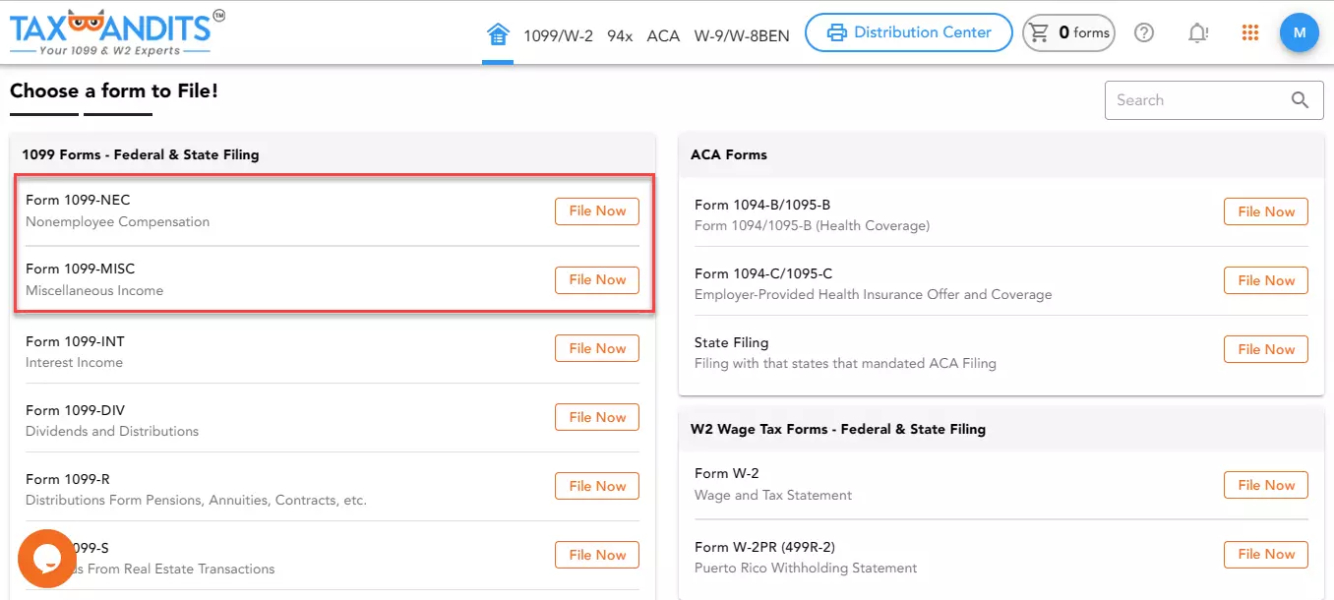Click the TaxBandits logo

[x=116, y=31]
